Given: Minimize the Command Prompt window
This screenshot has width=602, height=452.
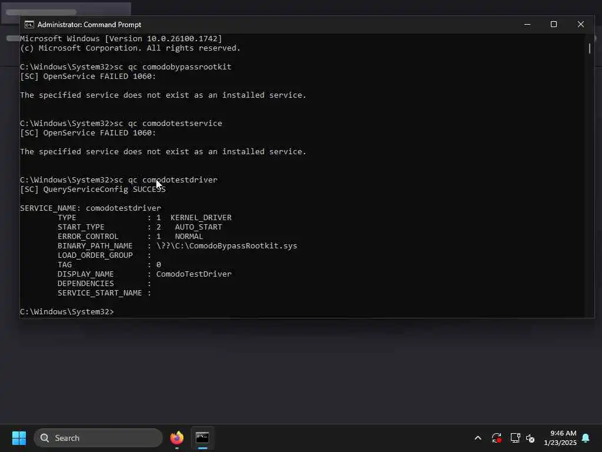Looking at the screenshot, I should point(527,25).
